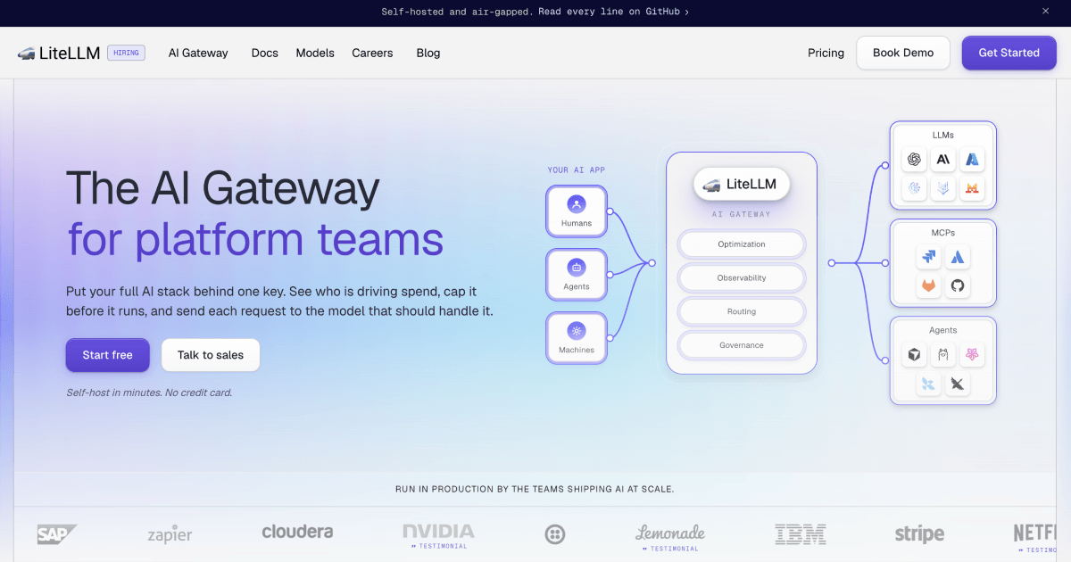Click the zapier logo
Viewport: 1071px width, 562px height.
(170, 534)
